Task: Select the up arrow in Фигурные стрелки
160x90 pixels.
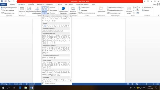Action: (x=47, y=48)
